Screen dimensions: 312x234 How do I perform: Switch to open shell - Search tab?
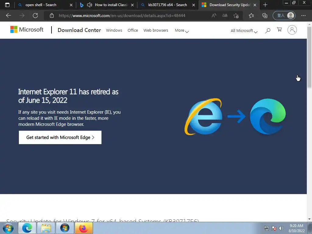41,5
